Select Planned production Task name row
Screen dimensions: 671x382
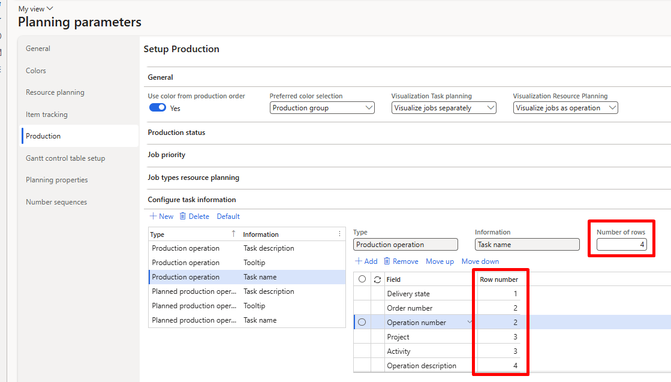click(247, 320)
